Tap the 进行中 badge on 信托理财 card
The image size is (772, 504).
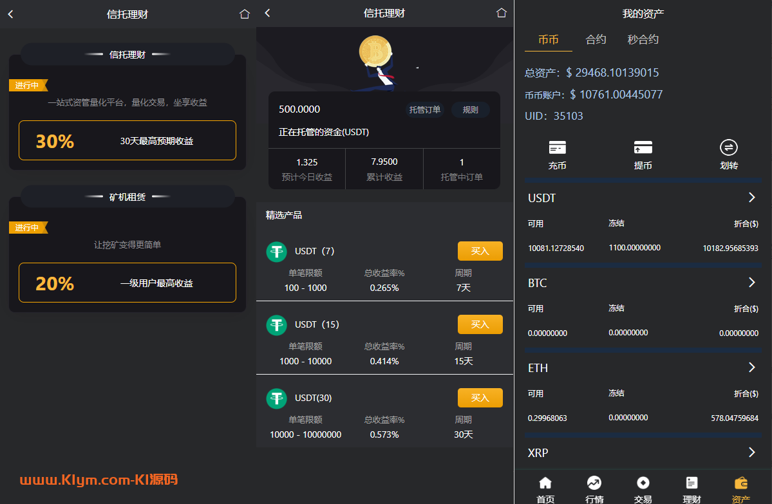pyautogui.click(x=28, y=85)
